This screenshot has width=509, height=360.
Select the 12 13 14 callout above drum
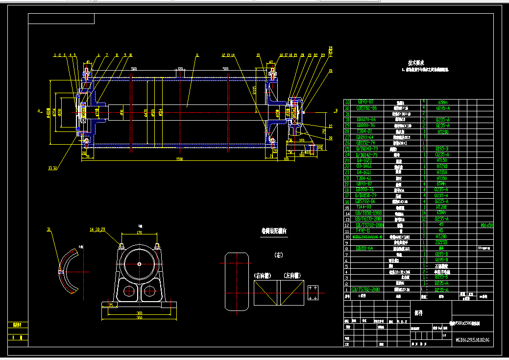(x=228, y=55)
